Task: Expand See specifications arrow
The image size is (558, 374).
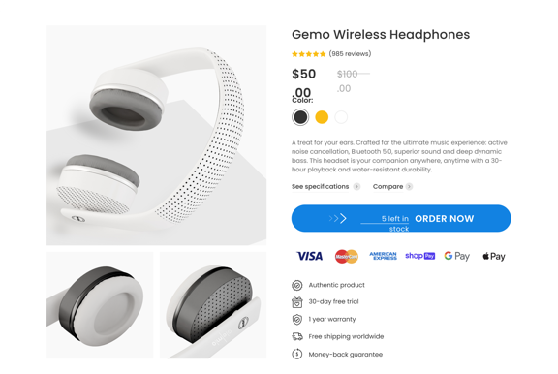Action: [356, 186]
